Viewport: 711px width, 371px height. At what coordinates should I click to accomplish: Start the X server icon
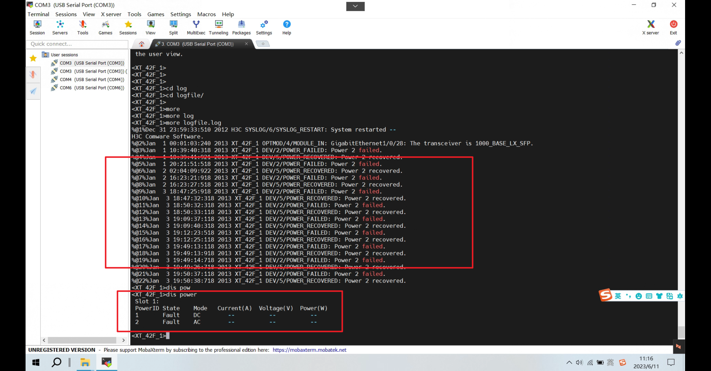(x=651, y=28)
